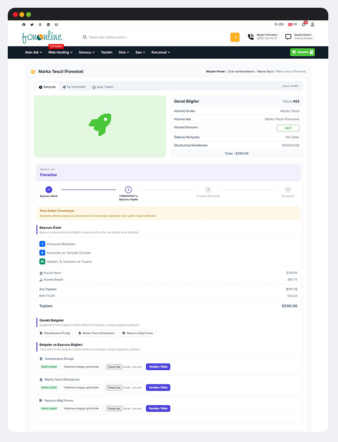Open the user account icon

[x=312, y=25]
